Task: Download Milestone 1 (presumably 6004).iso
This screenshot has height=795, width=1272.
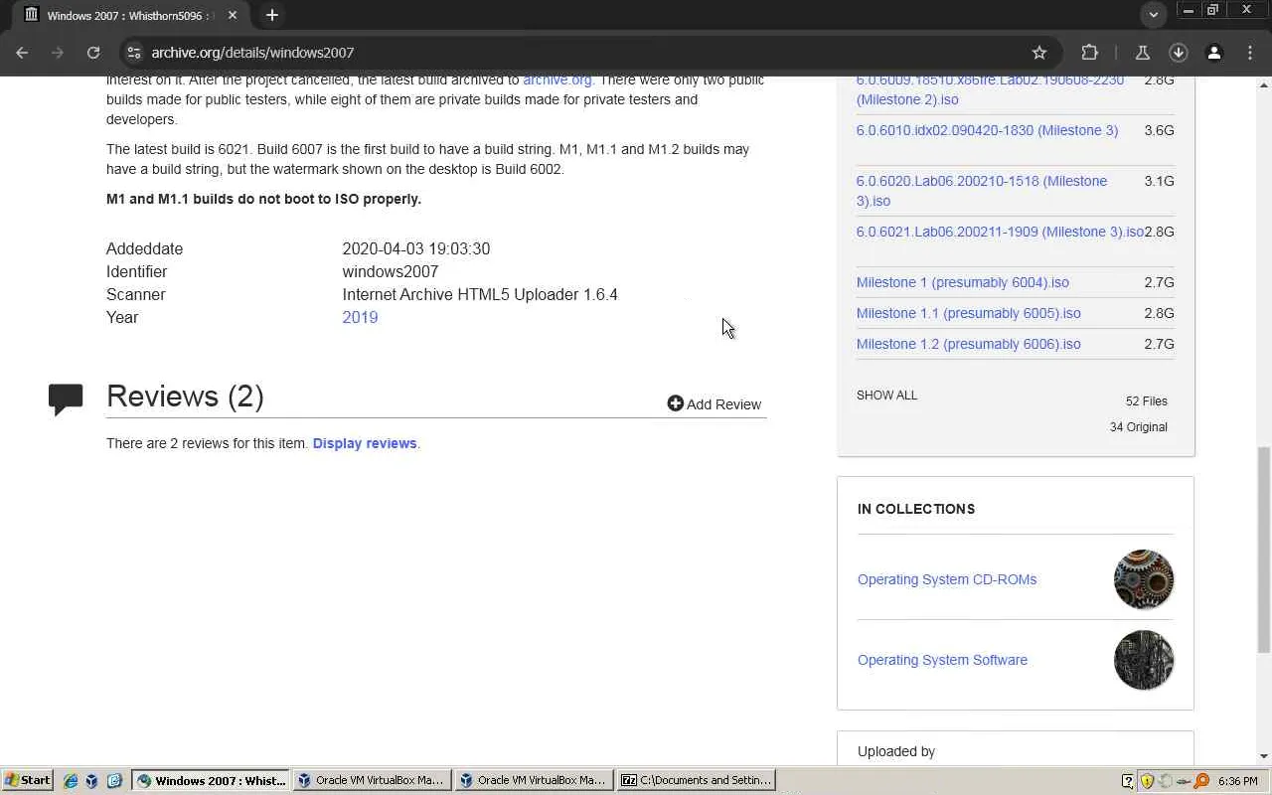Action: 963,282
